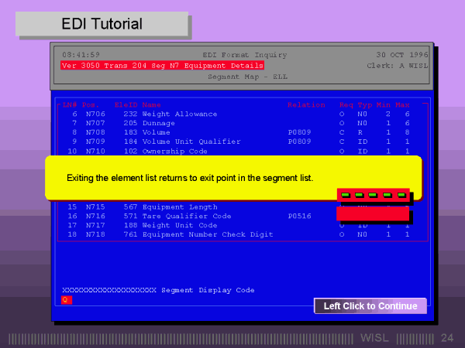Click the Name column header
This screenshot has height=348, width=465.
[x=151, y=104]
